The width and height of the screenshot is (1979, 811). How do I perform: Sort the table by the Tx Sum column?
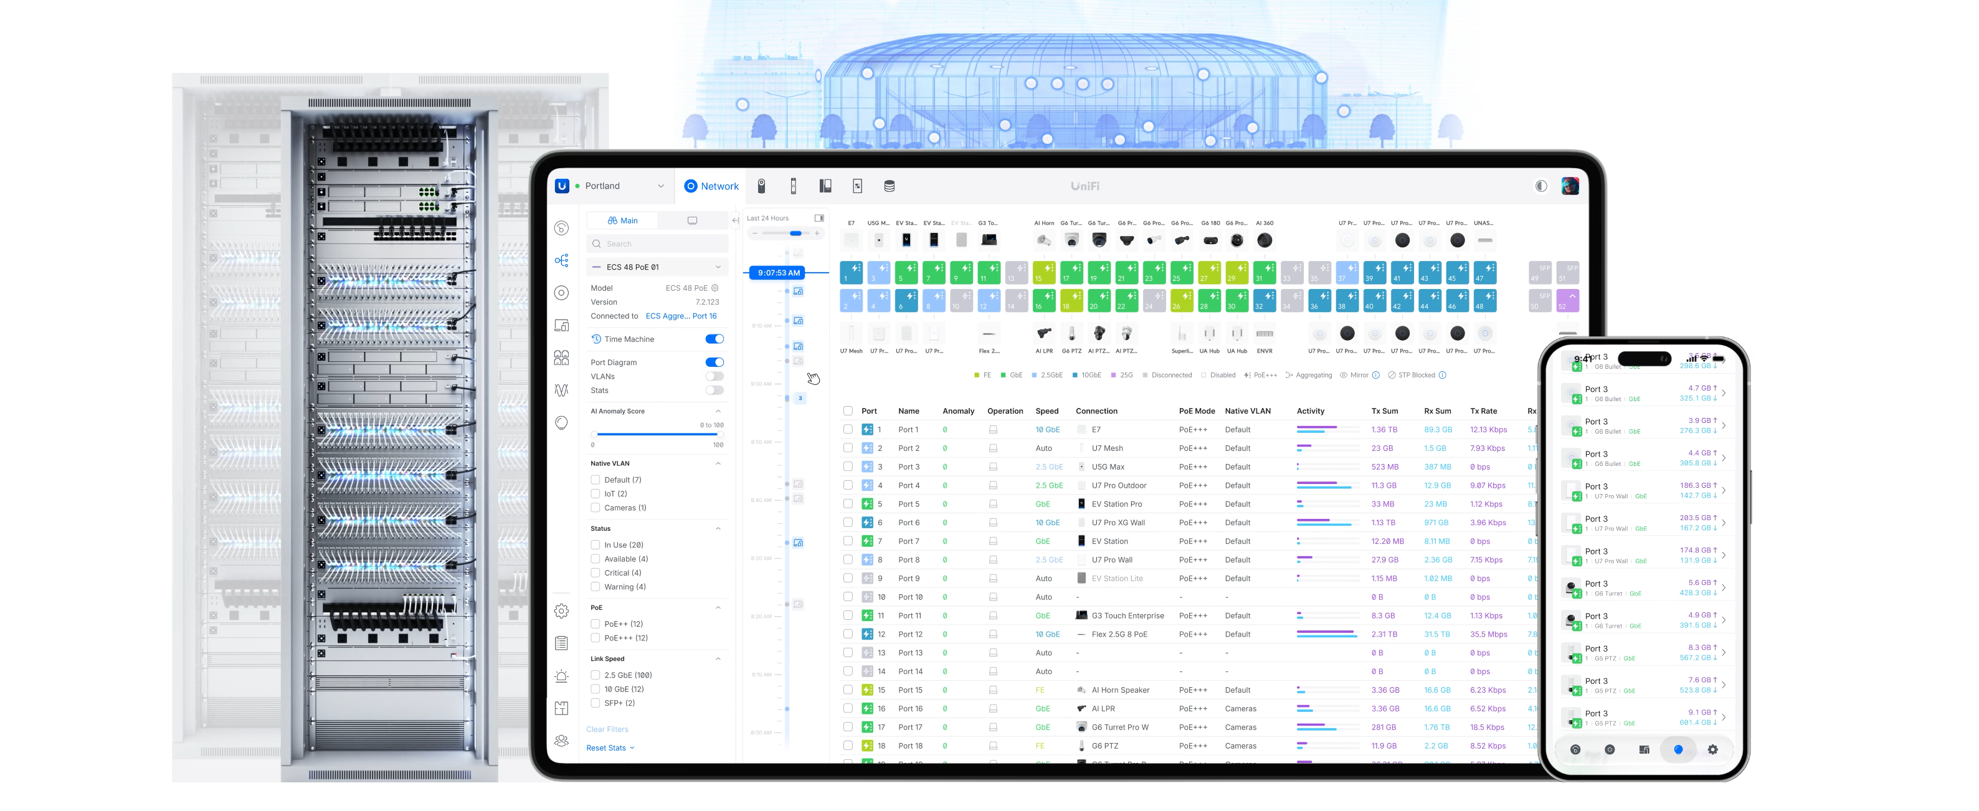[1384, 411]
